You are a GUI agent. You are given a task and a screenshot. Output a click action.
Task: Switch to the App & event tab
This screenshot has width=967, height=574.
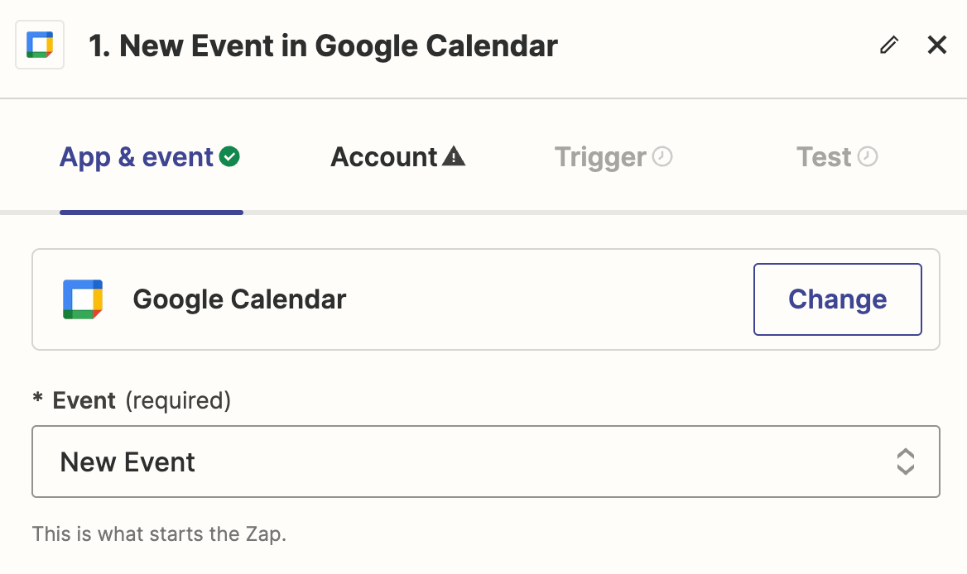pos(137,157)
